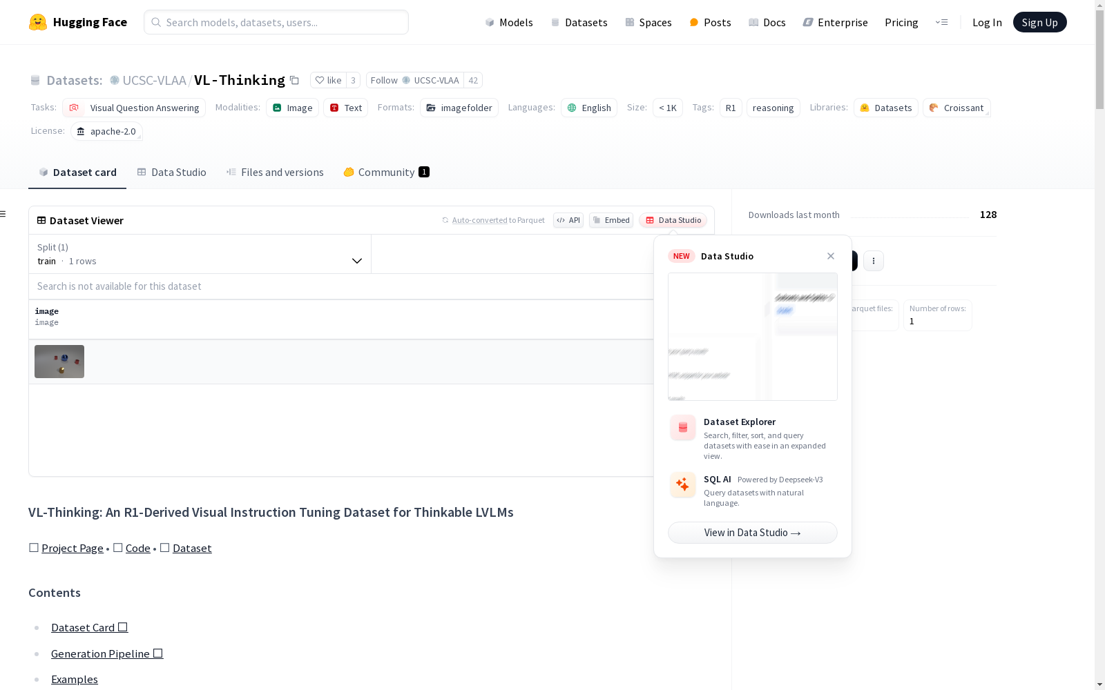Jump to Dataset Card in contents
The width and height of the screenshot is (1105, 690).
90,627
